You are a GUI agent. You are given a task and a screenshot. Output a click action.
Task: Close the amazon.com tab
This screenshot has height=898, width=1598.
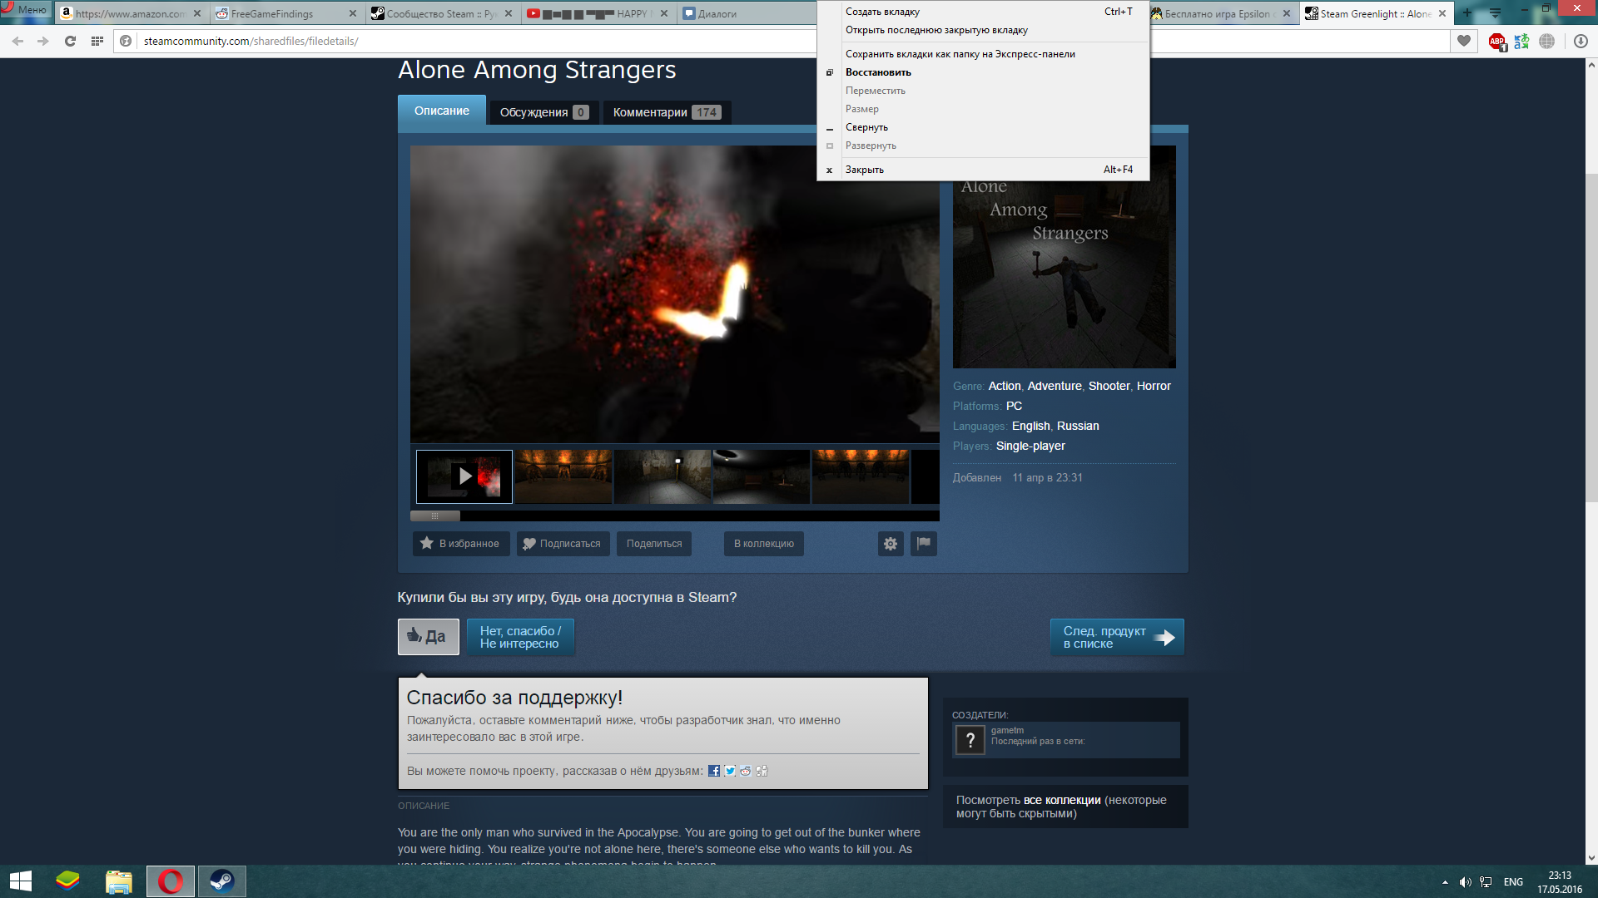[197, 13]
